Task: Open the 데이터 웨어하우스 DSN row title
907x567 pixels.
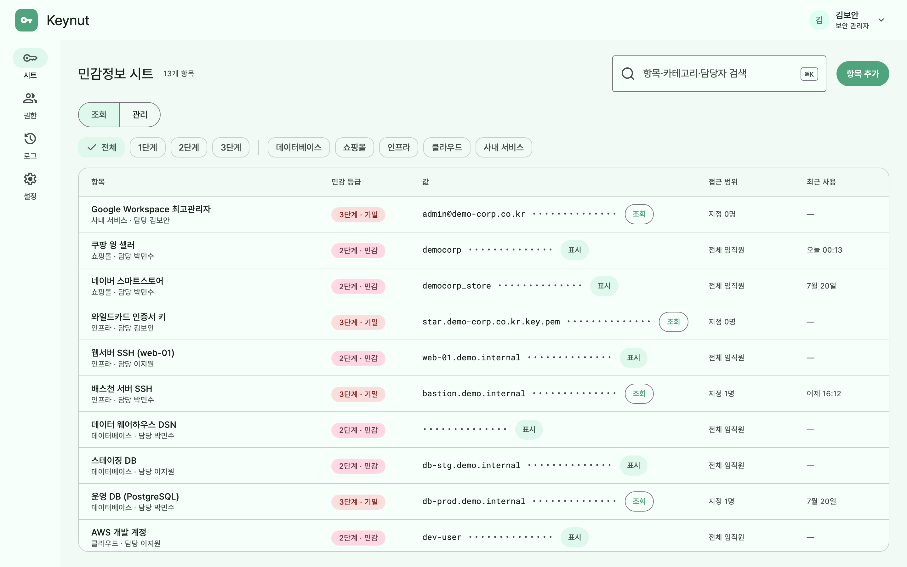Action: tap(134, 425)
